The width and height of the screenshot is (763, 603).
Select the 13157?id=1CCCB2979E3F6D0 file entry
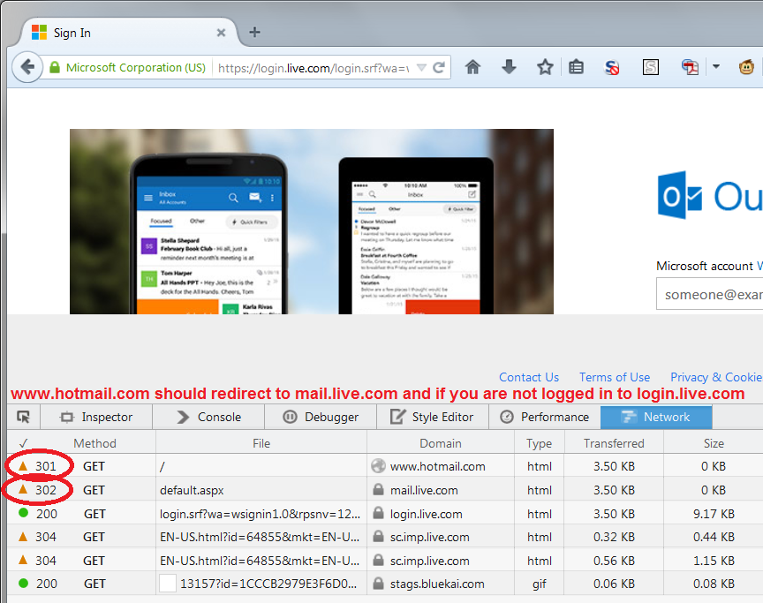tap(268, 584)
